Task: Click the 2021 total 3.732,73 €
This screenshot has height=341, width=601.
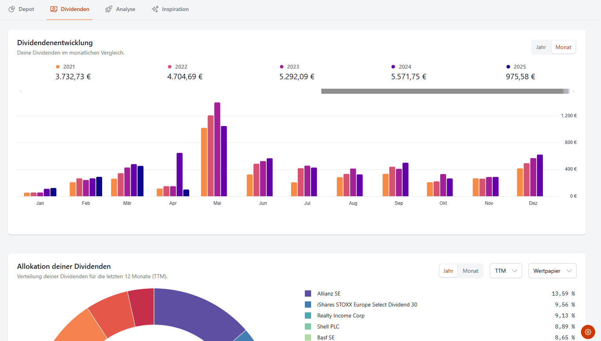Action: (x=73, y=77)
